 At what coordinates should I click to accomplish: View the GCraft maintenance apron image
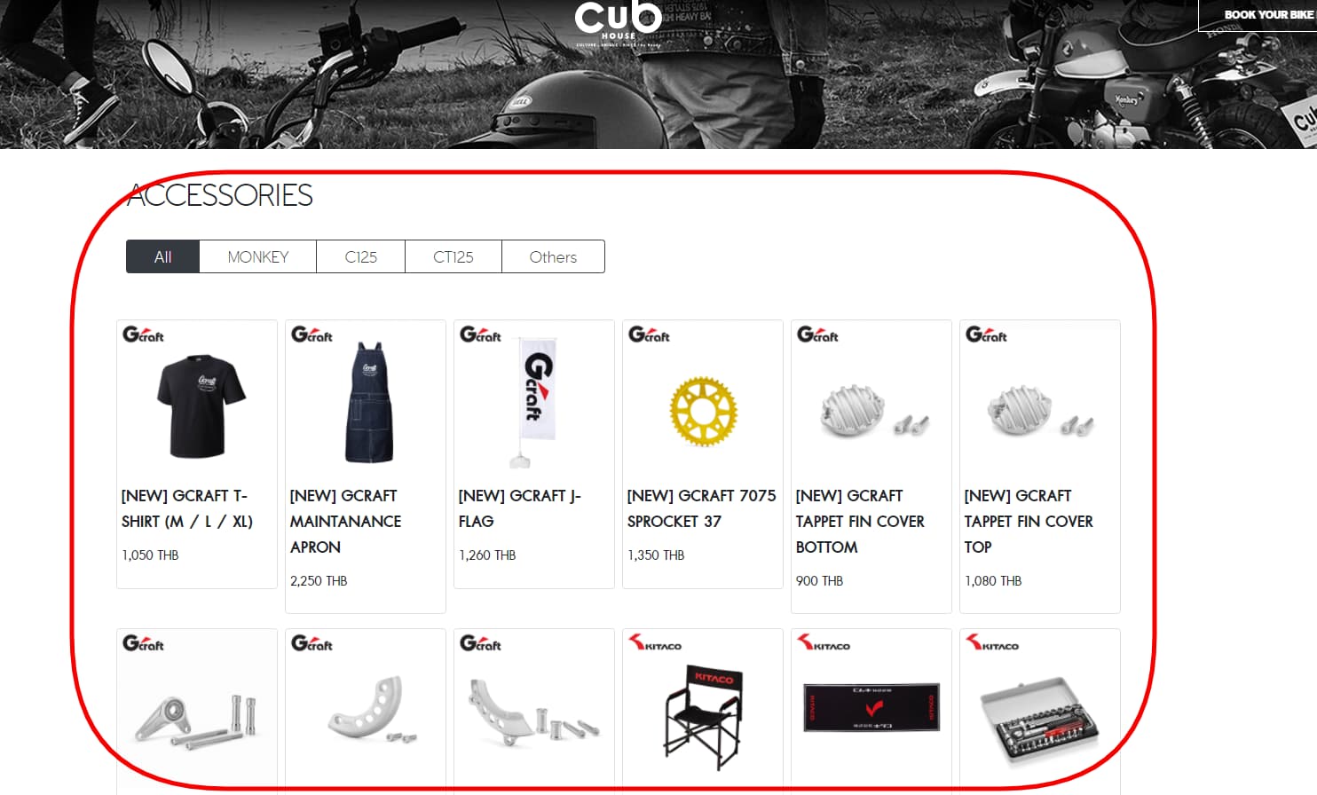pyautogui.click(x=369, y=402)
